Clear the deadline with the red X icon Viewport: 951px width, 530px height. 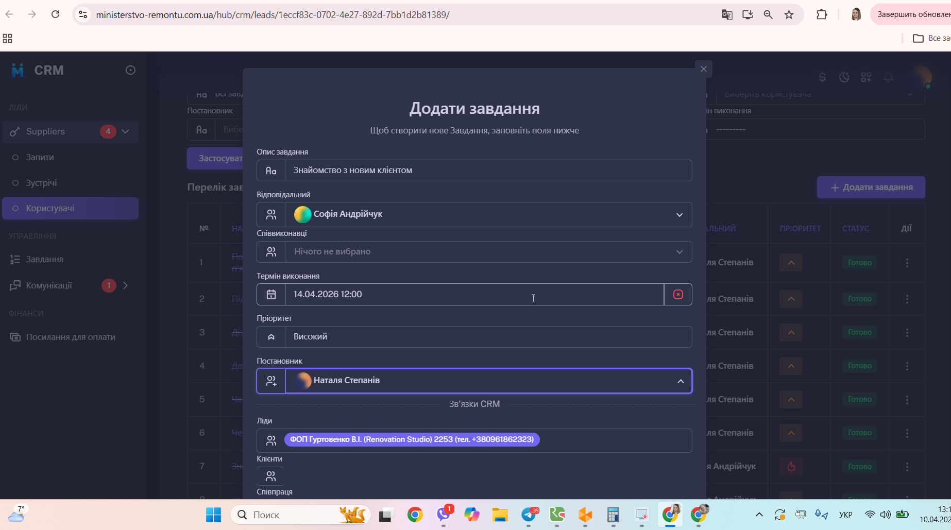coord(678,294)
